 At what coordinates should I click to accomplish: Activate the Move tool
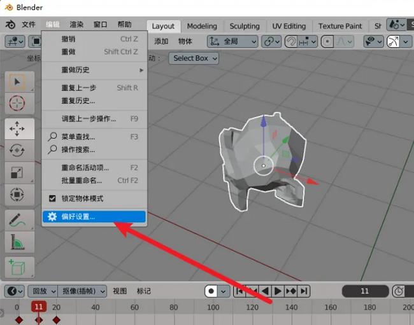pyautogui.click(x=17, y=130)
